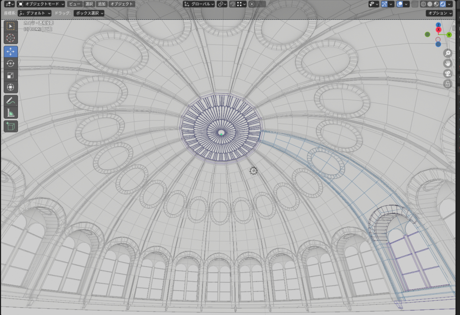This screenshot has height=315, width=460.
Task: Switch to rendered viewport shading
Action: pyautogui.click(x=443, y=4)
